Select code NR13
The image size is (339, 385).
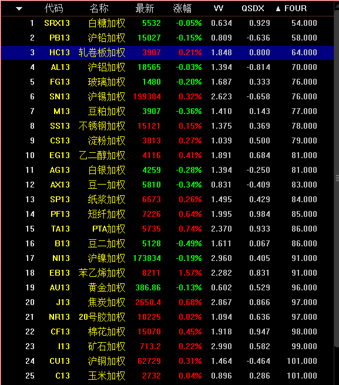tap(59, 317)
